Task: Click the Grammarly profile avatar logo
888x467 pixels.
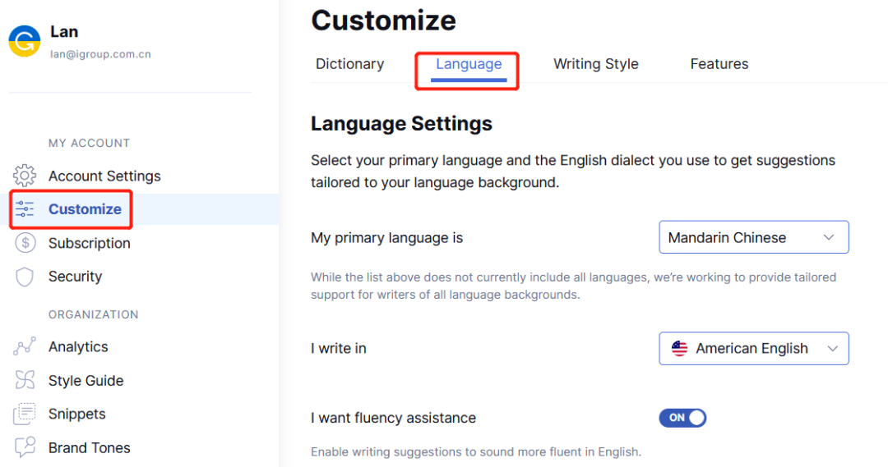Action: [x=25, y=41]
